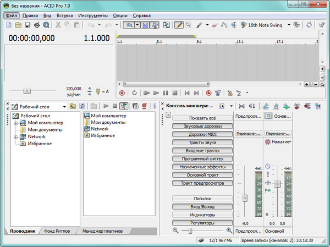
Task: Toggle the Дорожки MIDI view button
Action: click(202, 134)
